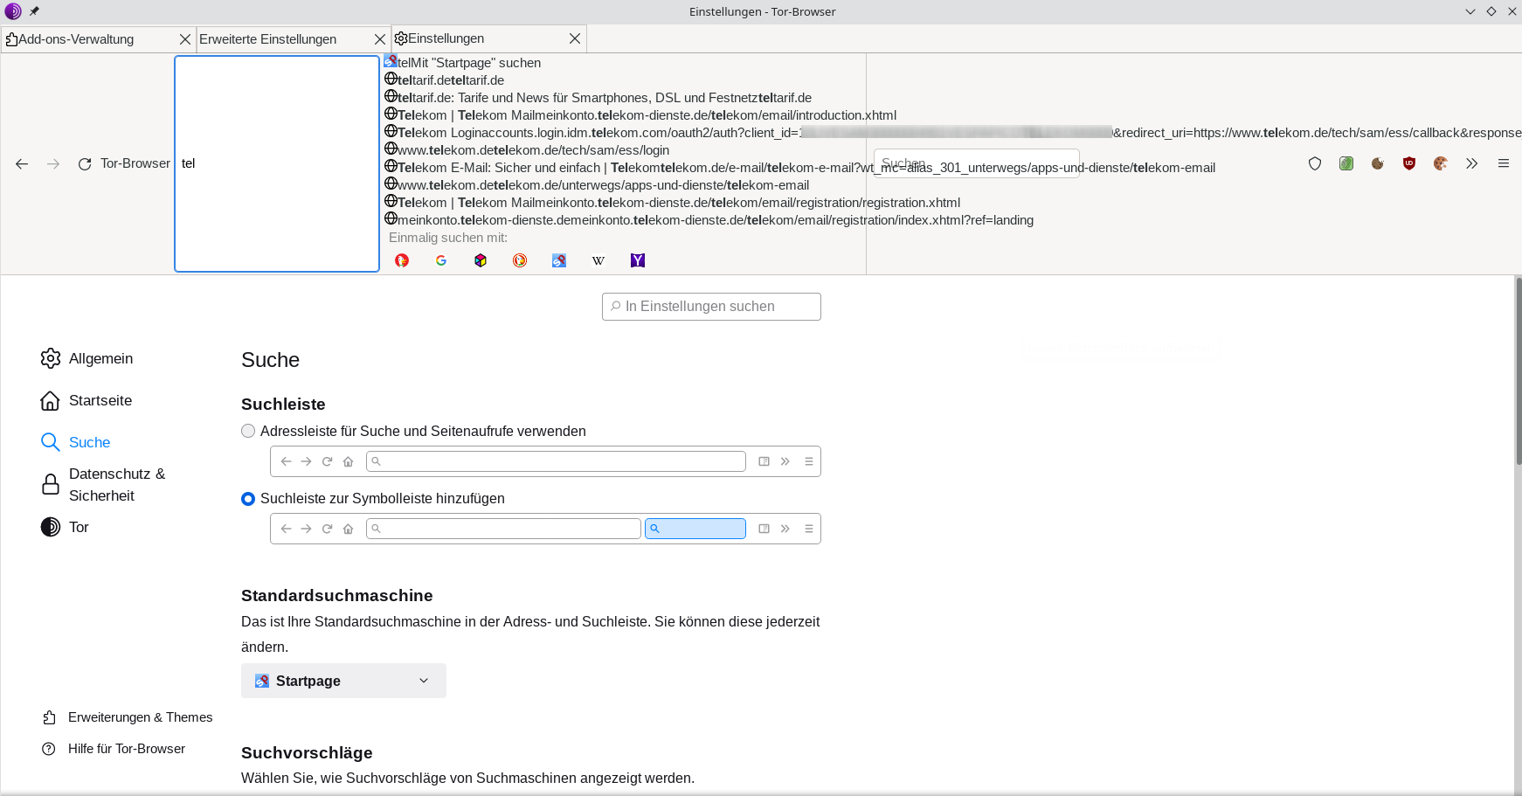Click the pin icon in the title bar
Viewport: 1522px width, 796px height.
(x=35, y=11)
